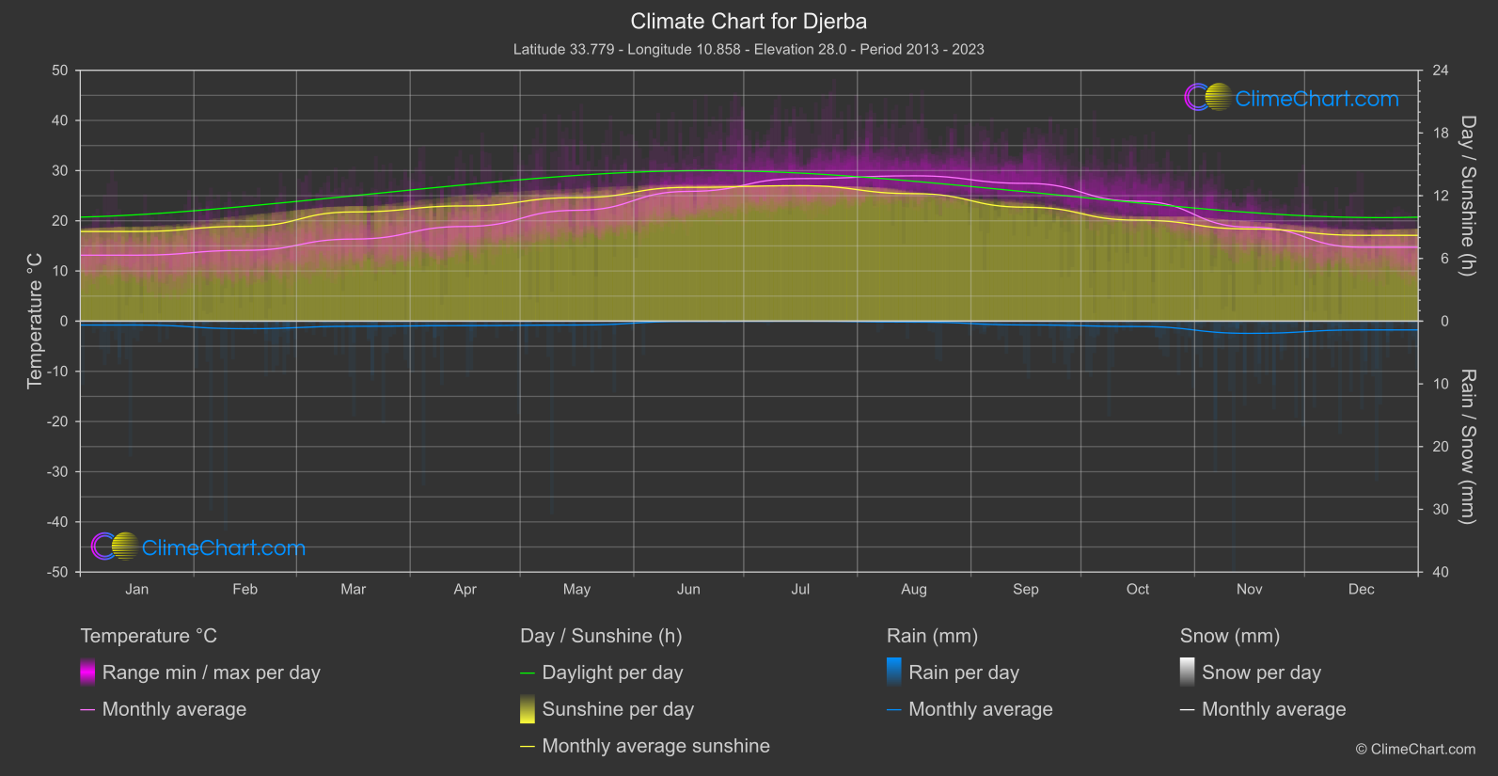1498x776 pixels.
Task: Toggle the Range min / max per day label
Action: pos(211,673)
